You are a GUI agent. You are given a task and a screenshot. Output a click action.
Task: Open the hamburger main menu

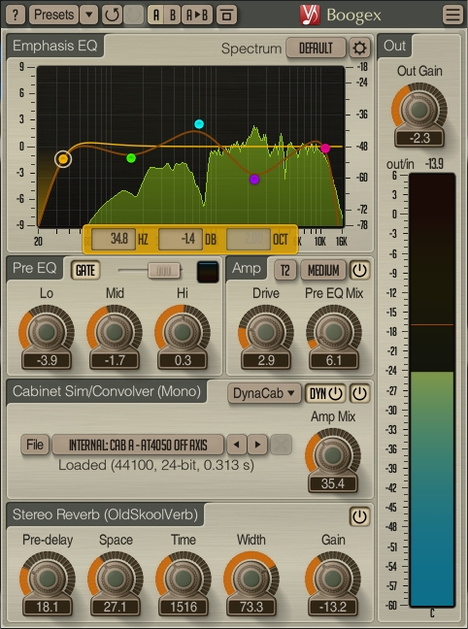pos(452,15)
